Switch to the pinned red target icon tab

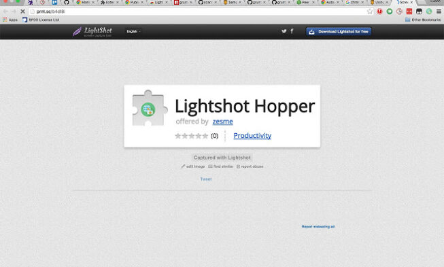click(x=42, y=2)
